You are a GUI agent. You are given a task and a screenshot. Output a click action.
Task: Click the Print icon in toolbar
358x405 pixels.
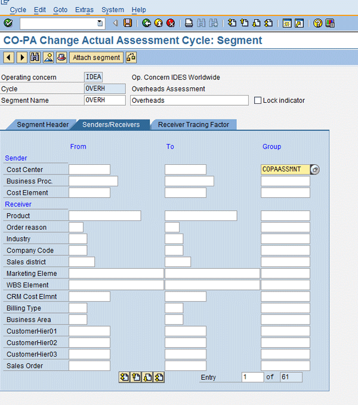tap(189, 23)
